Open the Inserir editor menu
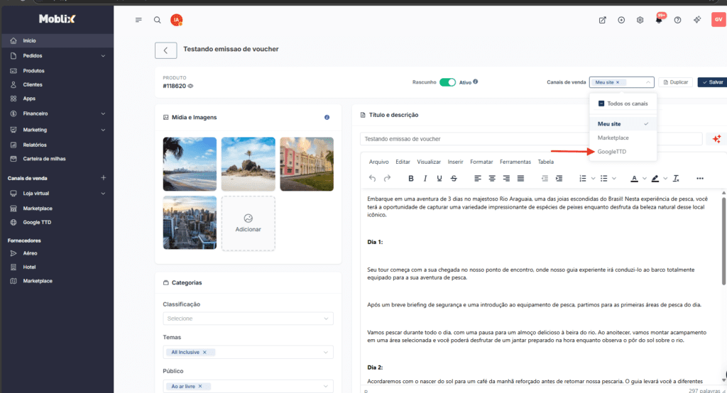The image size is (727, 393). coord(455,162)
